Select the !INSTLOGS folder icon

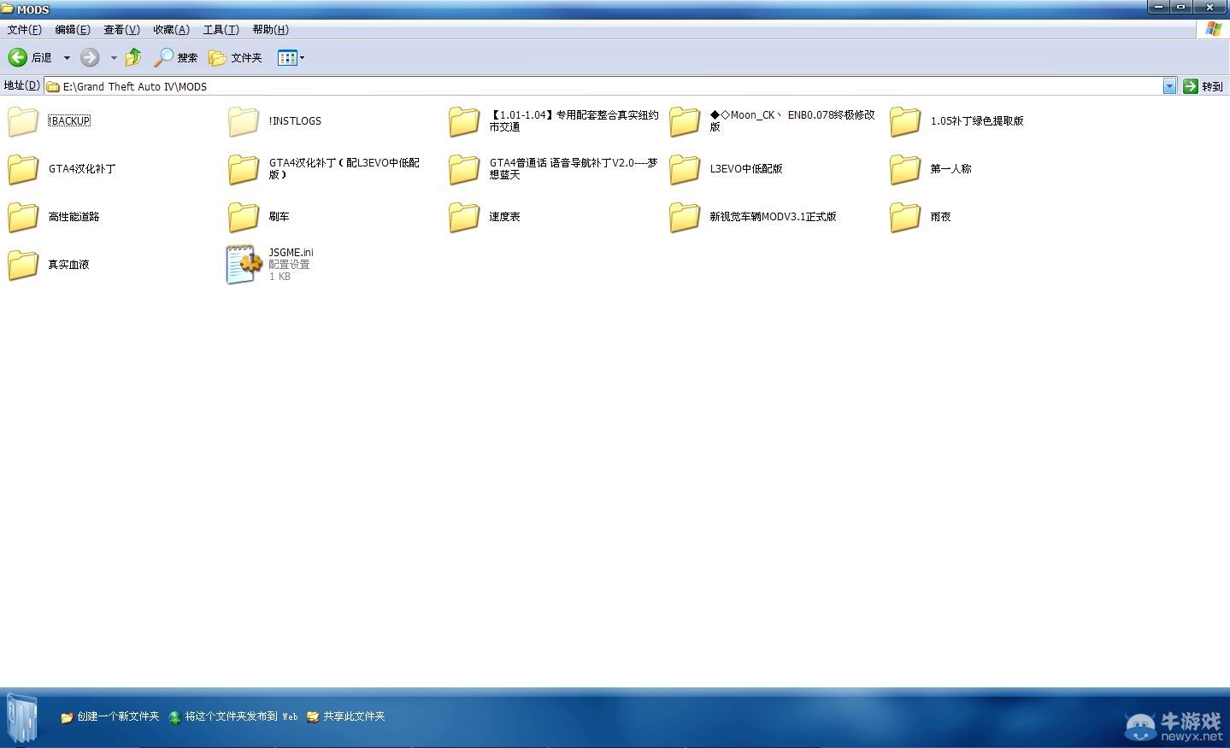pyautogui.click(x=244, y=121)
